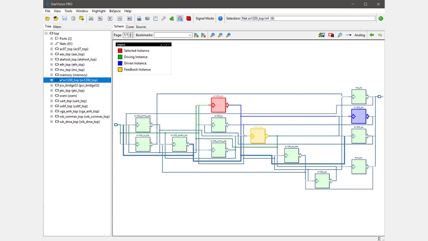Switch to the Source tab

[x=141, y=27]
